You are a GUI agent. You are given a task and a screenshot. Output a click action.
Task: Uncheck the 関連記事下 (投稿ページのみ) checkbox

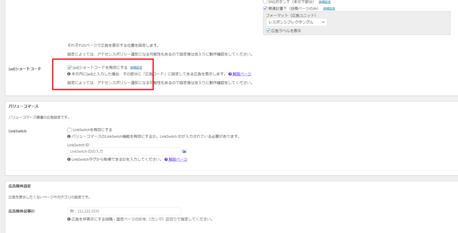264,9
